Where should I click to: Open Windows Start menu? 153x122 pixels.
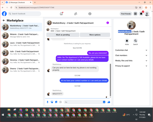[3, 115]
